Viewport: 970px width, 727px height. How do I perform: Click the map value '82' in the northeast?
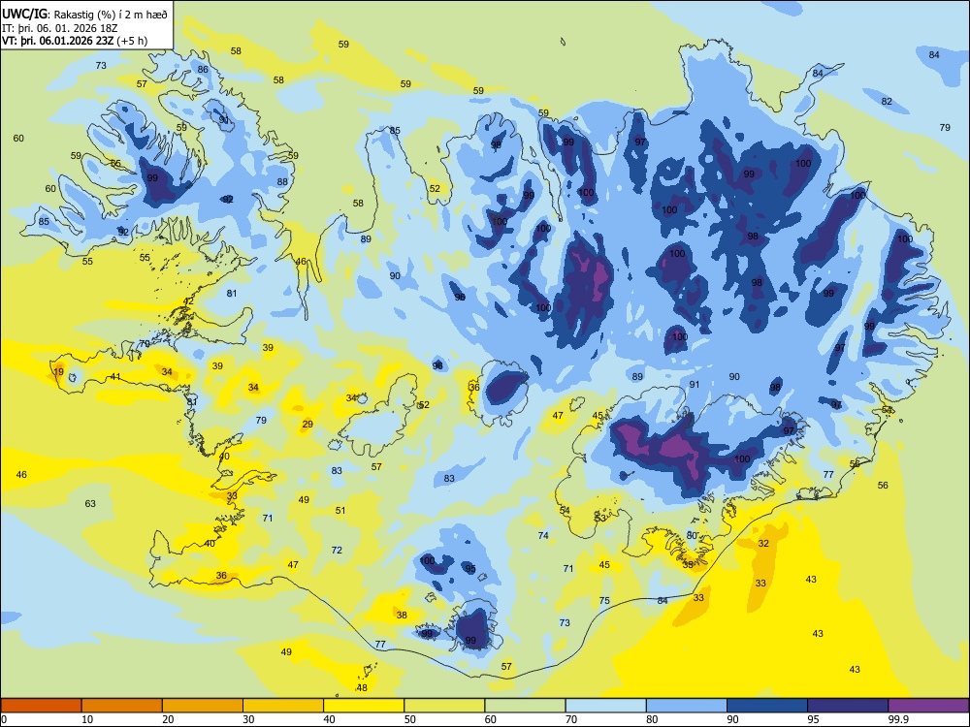(887, 102)
